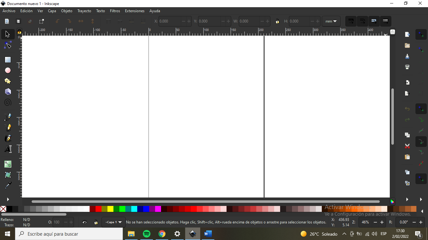The height and width of the screenshot is (240, 428).
Task: Expand hidden toolbox tools arrow
Action: [8, 199]
